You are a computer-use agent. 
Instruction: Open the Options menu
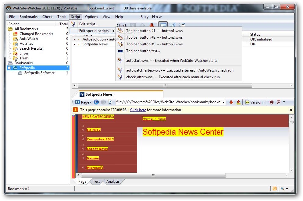(x=91, y=17)
